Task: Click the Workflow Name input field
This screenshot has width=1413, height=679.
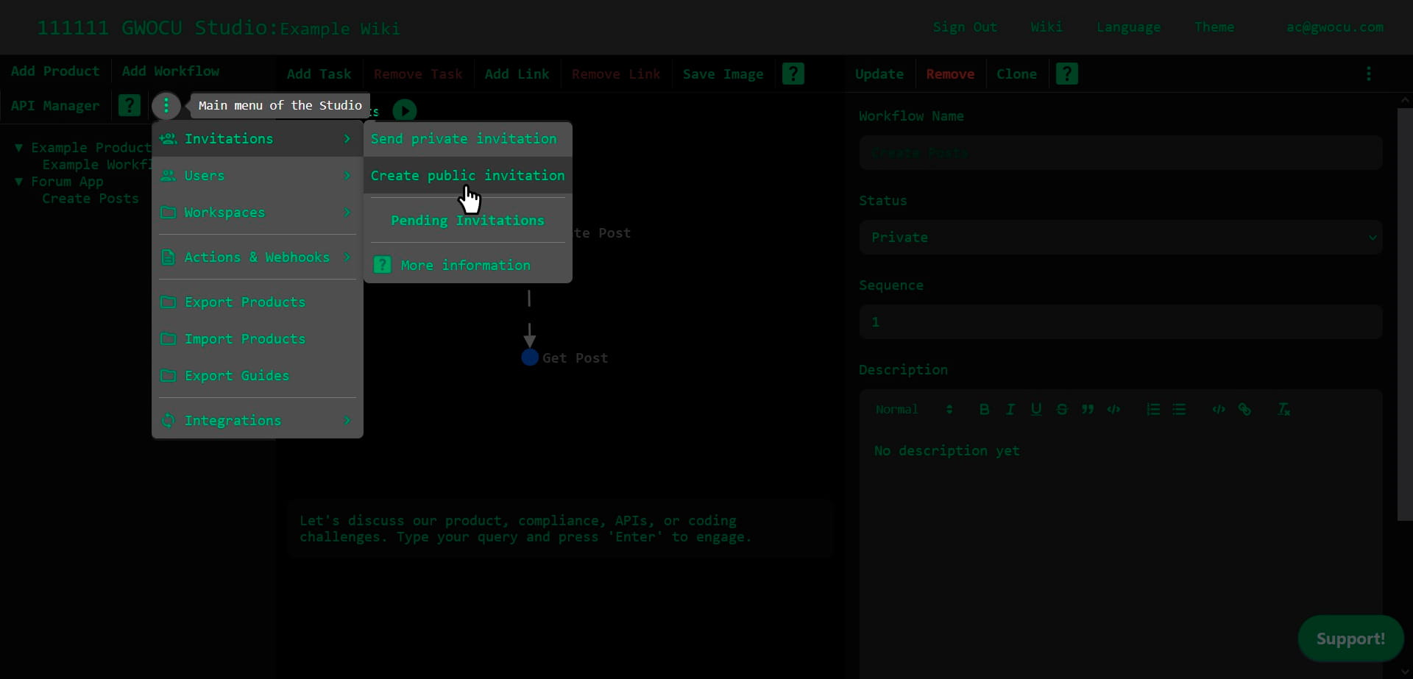Action: coord(1120,153)
